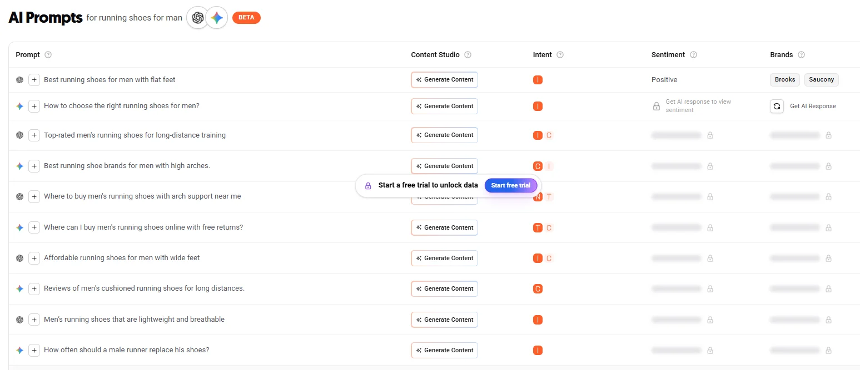Viewport: 860px width, 370px height.
Task: Expand the 'Affordable running shoes' prompt
Action: tap(34, 258)
